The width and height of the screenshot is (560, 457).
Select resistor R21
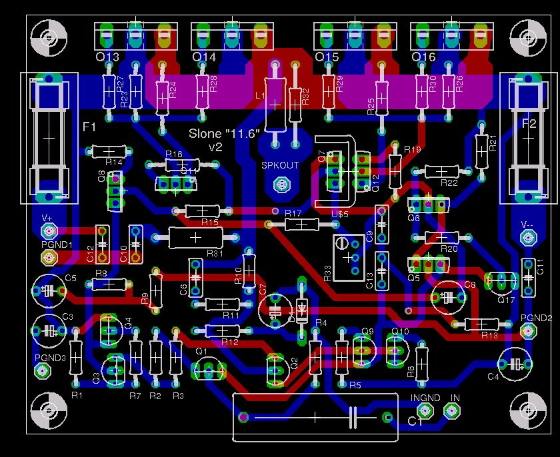tap(482, 152)
